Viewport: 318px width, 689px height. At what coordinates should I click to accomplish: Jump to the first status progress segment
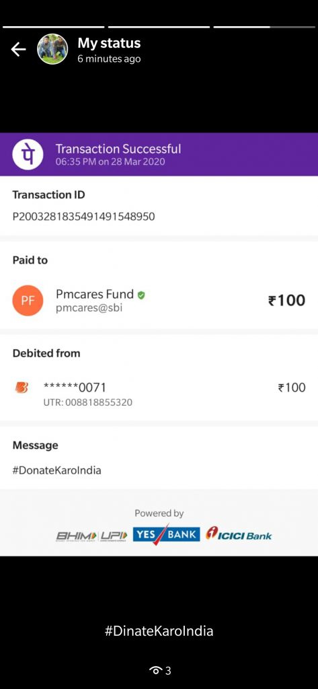54,27
